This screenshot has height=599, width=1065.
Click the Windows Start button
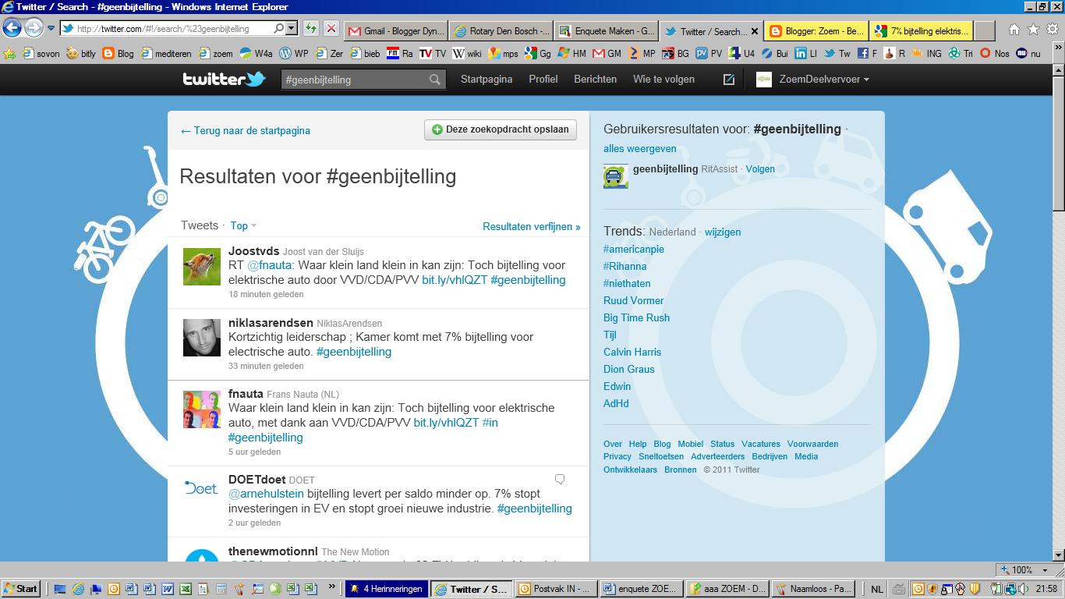pos(21,589)
